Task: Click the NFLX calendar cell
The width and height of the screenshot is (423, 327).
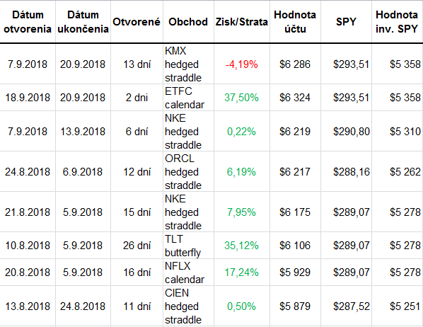Action: click(x=188, y=272)
